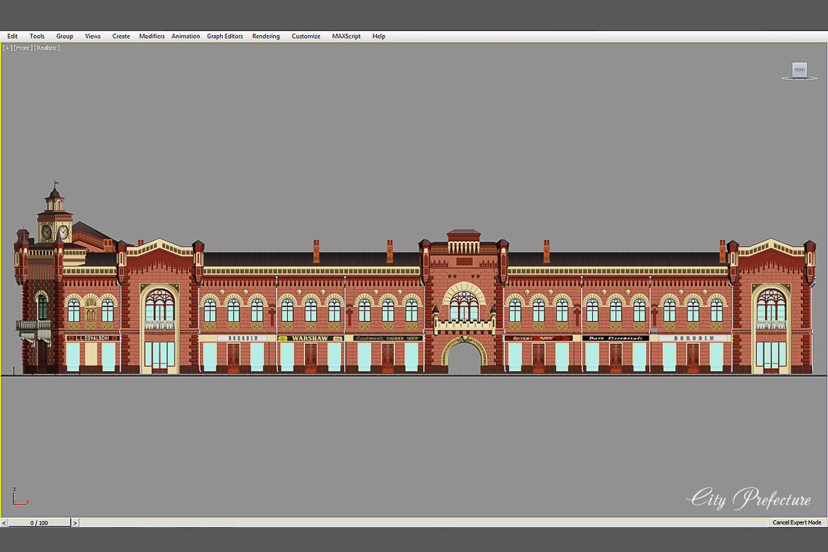Open the Rendering menu
The image size is (828, 552).
click(266, 36)
